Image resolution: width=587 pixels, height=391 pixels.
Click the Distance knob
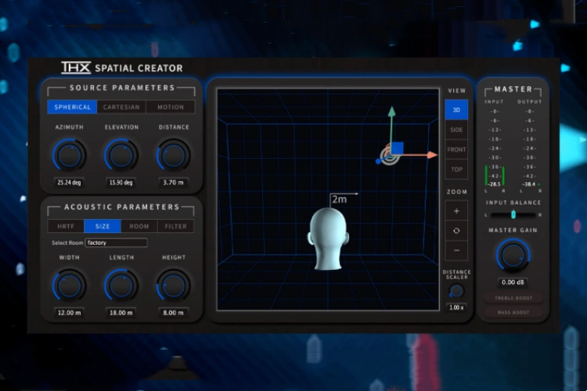tap(173, 155)
